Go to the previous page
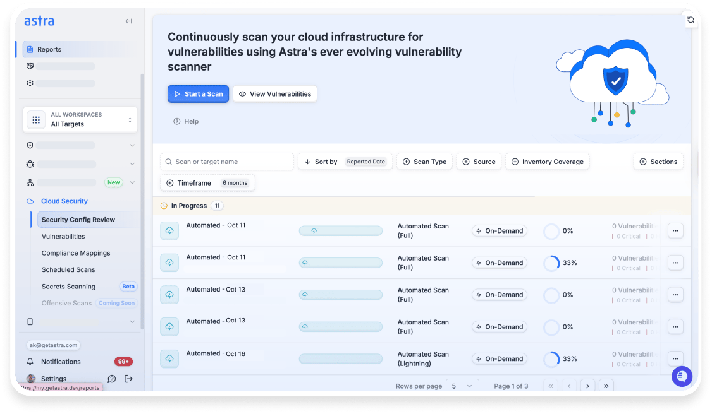 click(569, 386)
